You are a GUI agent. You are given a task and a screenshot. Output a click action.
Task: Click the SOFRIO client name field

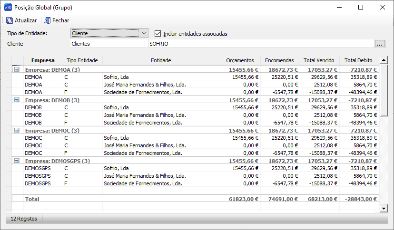pyautogui.click(x=261, y=44)
